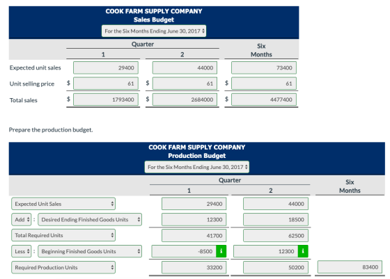Open Sales Budget period dropdown

(154, 31)
